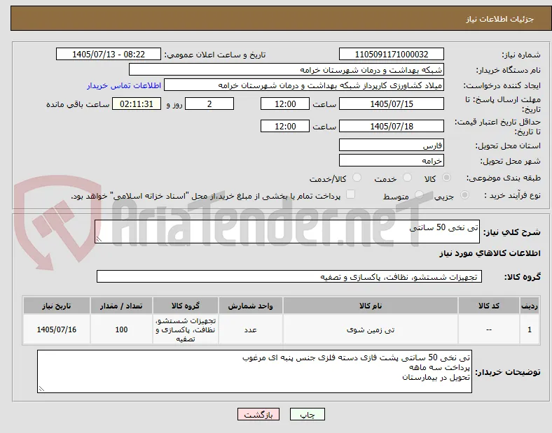Screen dimensions: 552x433
Task: Click the goods group field تجهیزات شستشو
Action: pos(289,276)
